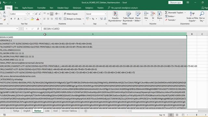
Task: Click the red font color icon
Action: pyautogui.click(x=38, y=19)
